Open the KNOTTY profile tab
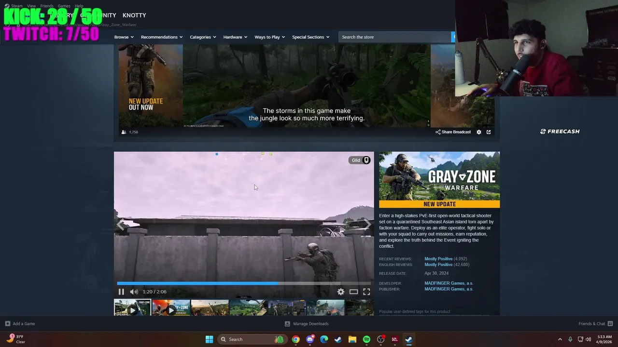618x347 pixels. pyautogui.click(x=134, y=15)
